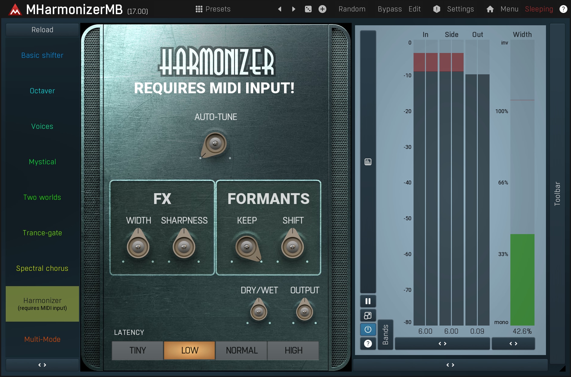Collapse the Width meter using its arrows
The width and height of the screenshot is (571, 377).
pyautogui.click(x=513, y=344)
